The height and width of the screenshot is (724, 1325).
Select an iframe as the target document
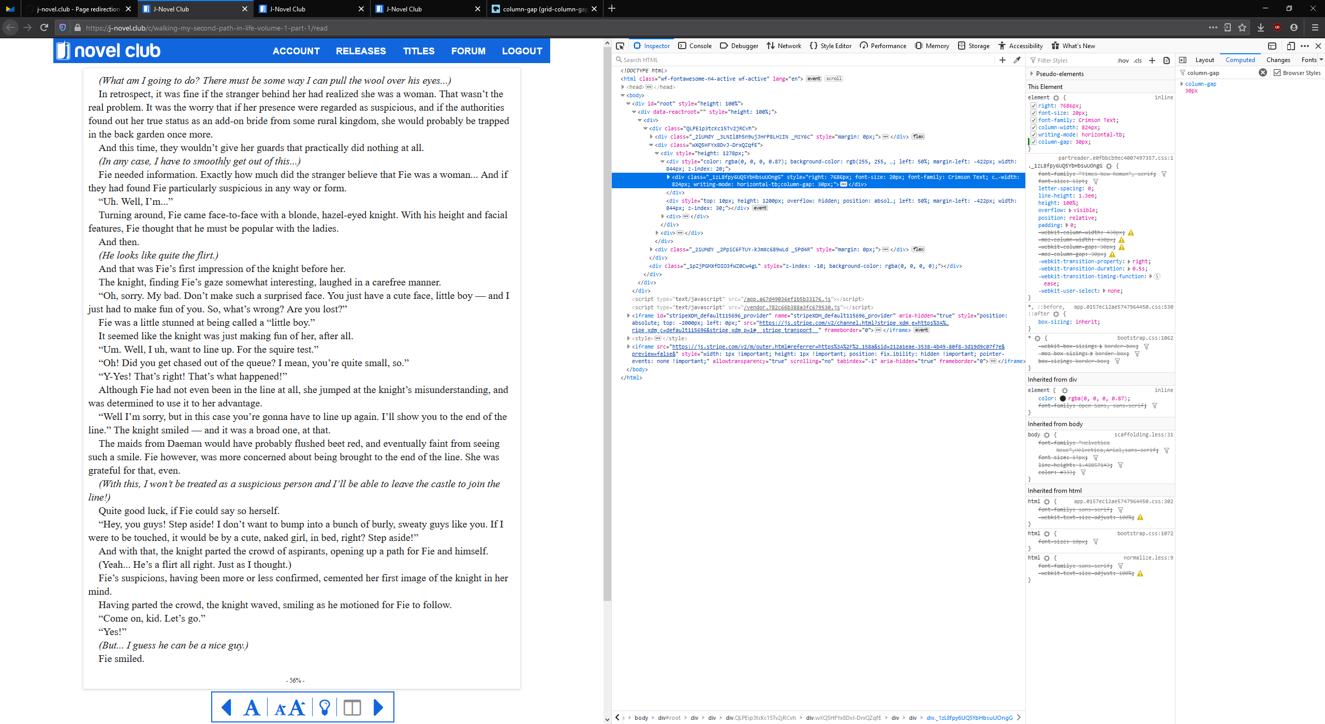[x=1272, y=46]
